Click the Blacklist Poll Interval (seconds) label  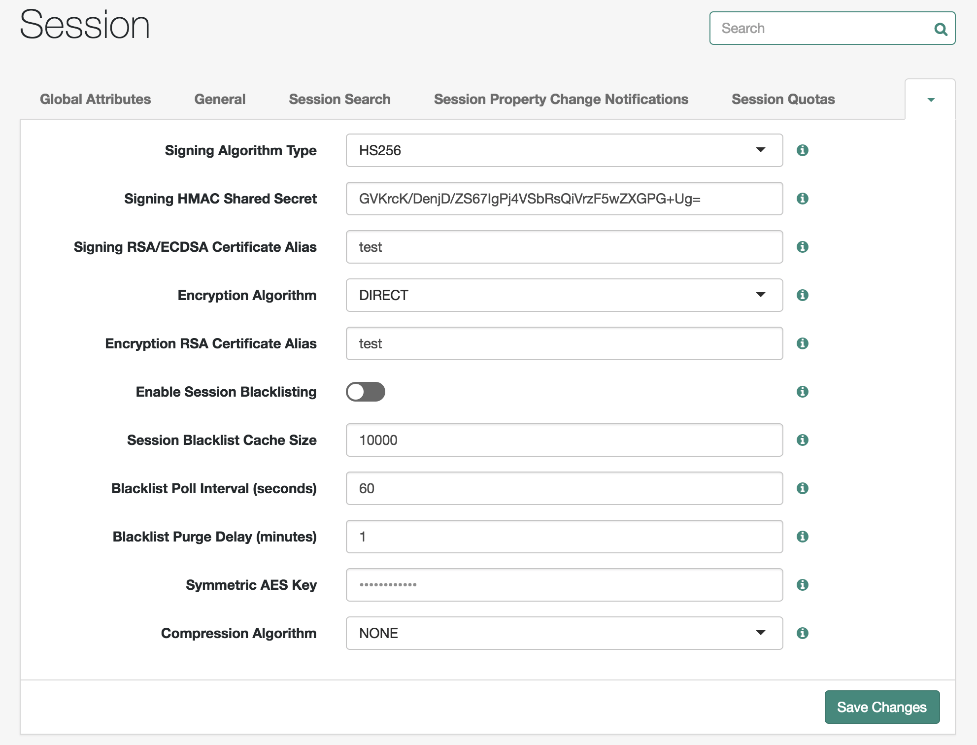(214, 488)
